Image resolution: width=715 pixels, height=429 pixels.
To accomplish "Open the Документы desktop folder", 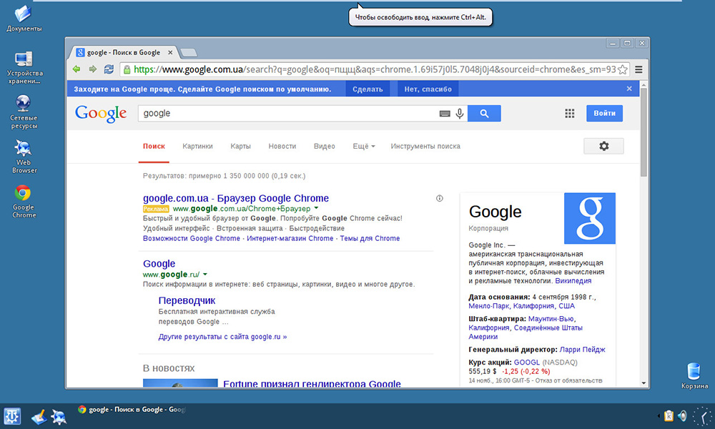I will [x=24, y=19].
